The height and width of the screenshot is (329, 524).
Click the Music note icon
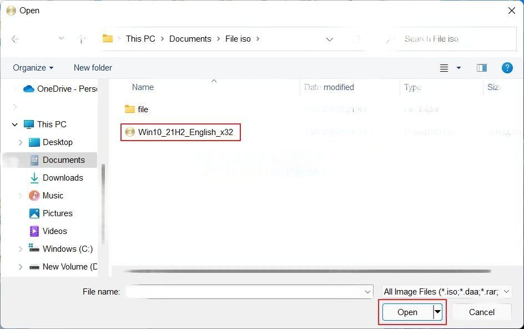point(34,196)
